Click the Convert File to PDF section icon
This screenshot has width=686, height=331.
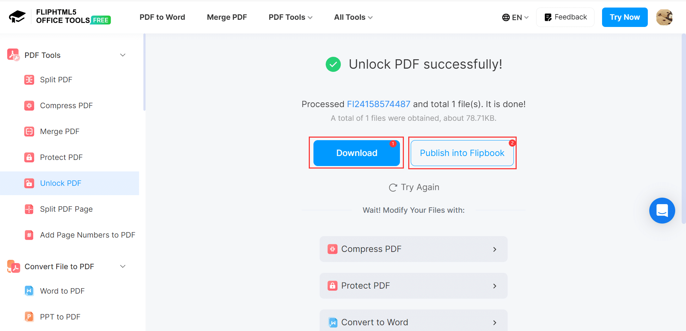(x=13, y=266)
